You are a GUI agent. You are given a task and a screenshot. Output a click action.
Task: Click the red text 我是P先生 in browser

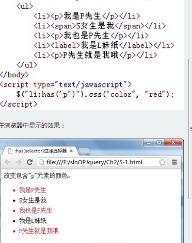tap(33, 190)
